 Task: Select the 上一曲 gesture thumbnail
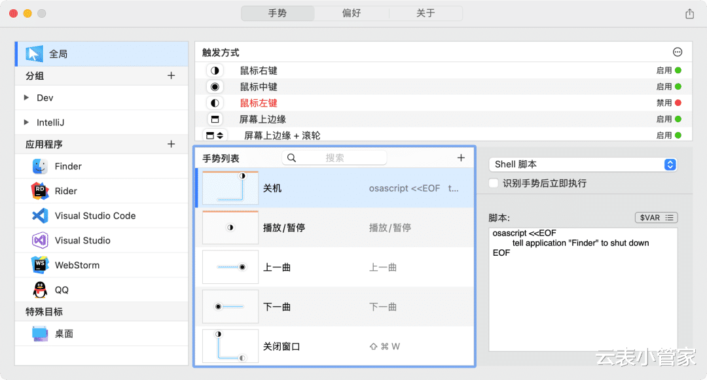pos(230,267)
